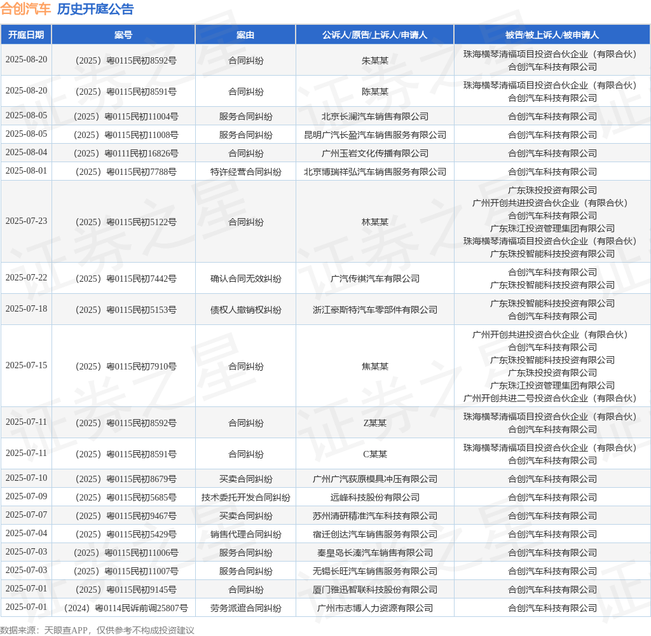Select plaintiff 昆明广汽长盈汽车销售服务有限公司
651x636 pixels.
pyautogui.click(x=375, y=135)
